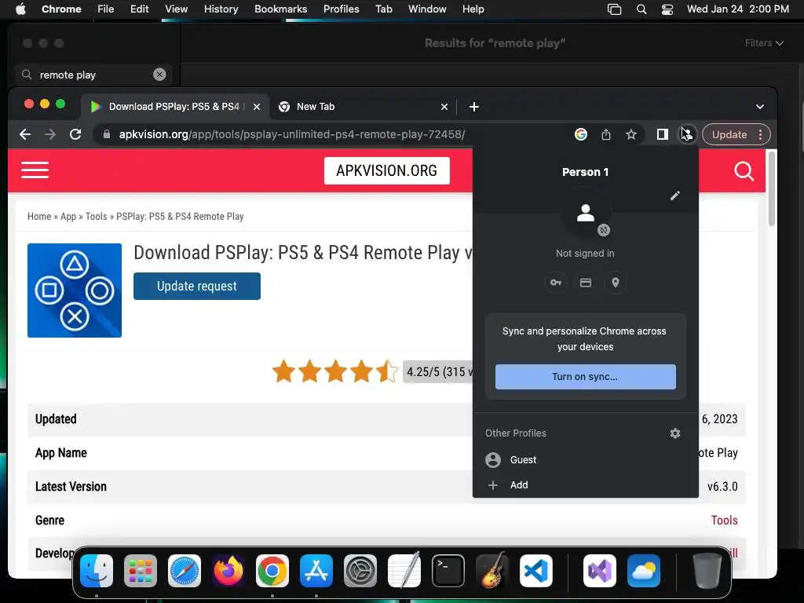Click the APKVISION.ORG logo

coord(386,170)
